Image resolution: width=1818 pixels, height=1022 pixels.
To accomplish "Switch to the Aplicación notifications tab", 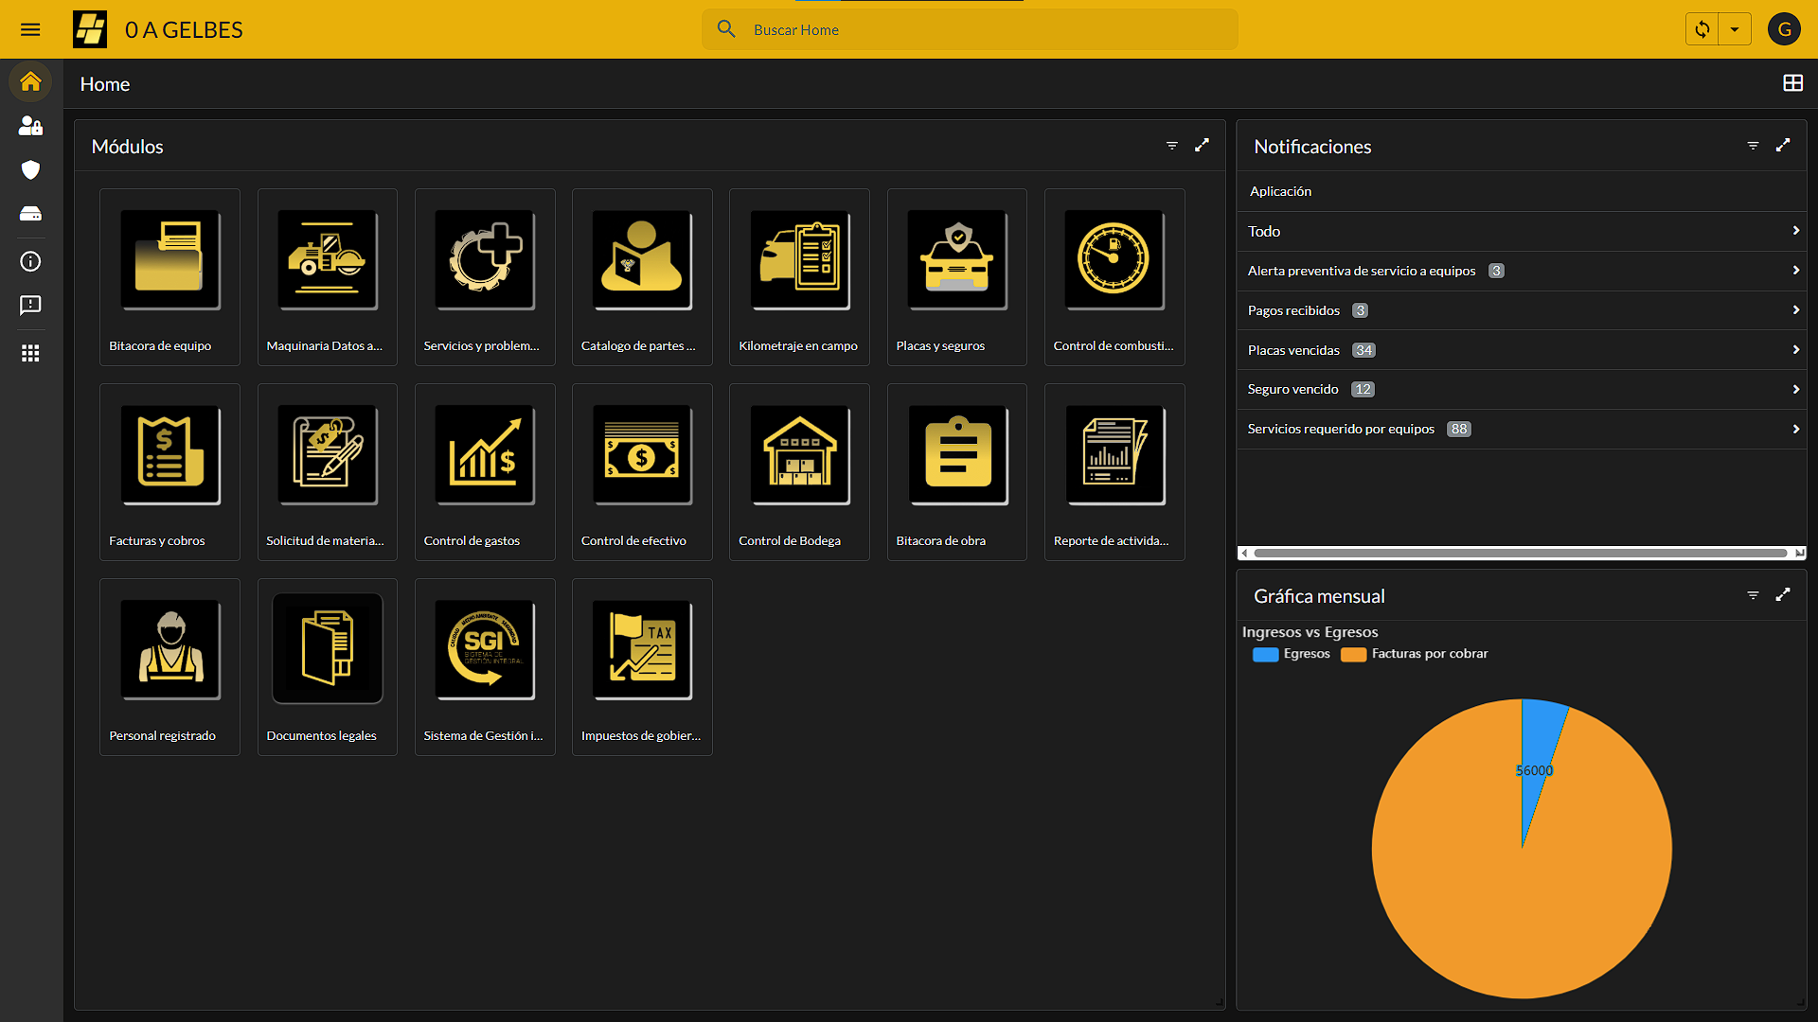I will [x=1280, y=191].
